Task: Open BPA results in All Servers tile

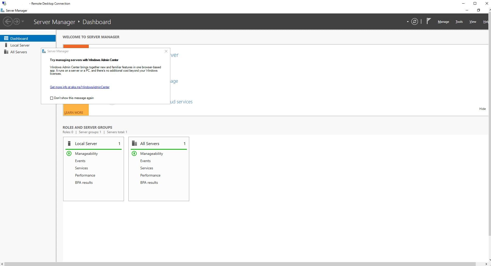Action: click(149, 183)
